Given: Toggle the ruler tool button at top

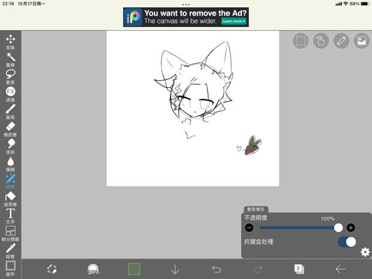Looking at the screenshot, I should coord(341,41).
